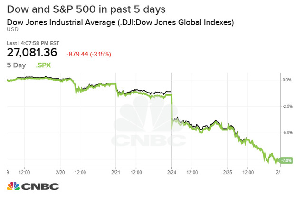
Task: Click the 27,081.36 last price value
Action: pyautogui.click(x=35, y=53)
